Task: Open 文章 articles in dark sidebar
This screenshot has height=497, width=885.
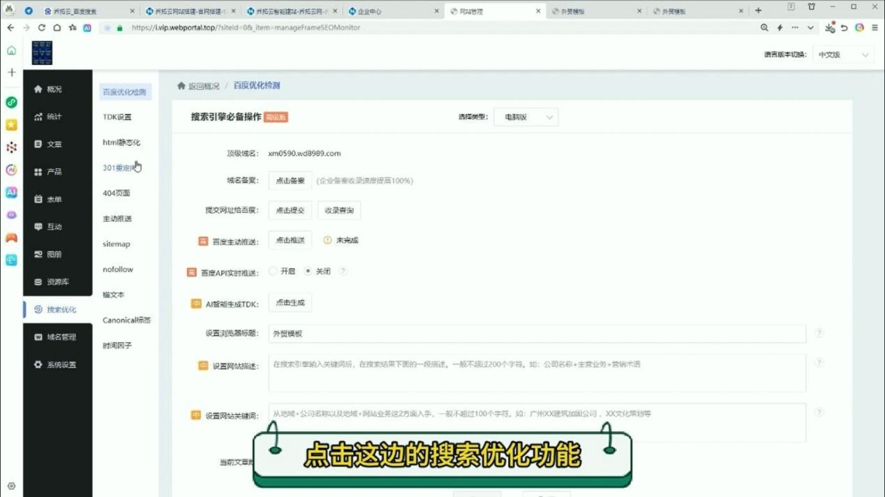Action: pos(48,144)
